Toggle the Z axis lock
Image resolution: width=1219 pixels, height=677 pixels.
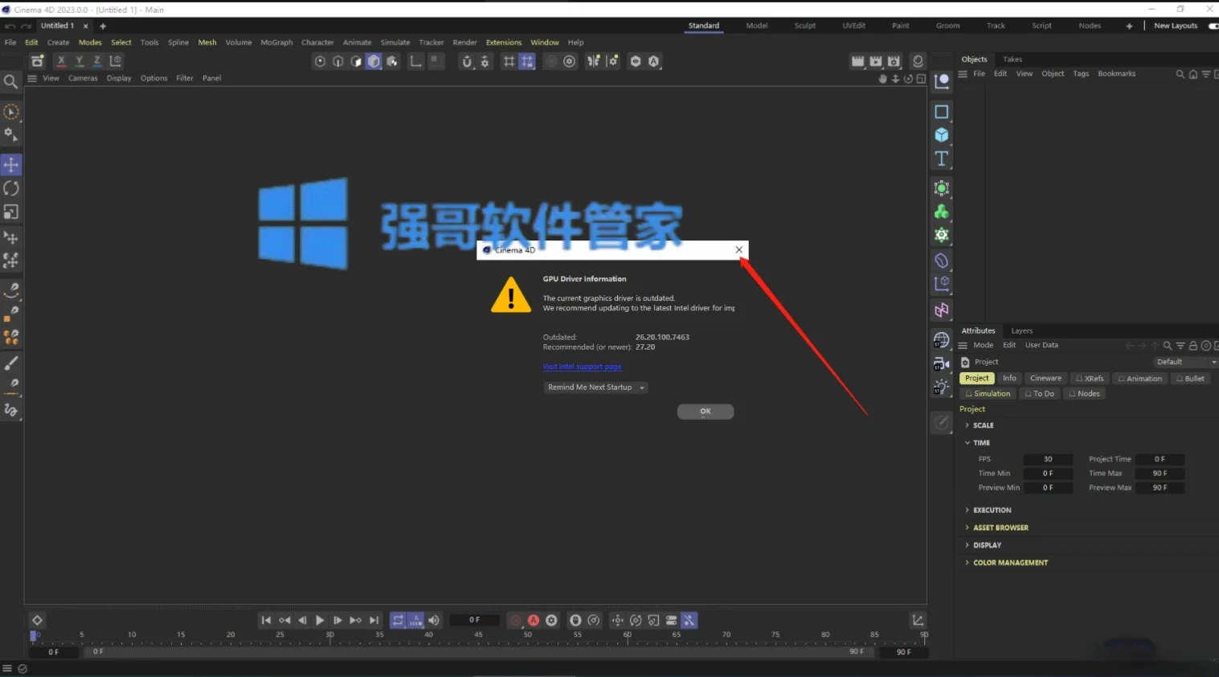tap(96, 61)
